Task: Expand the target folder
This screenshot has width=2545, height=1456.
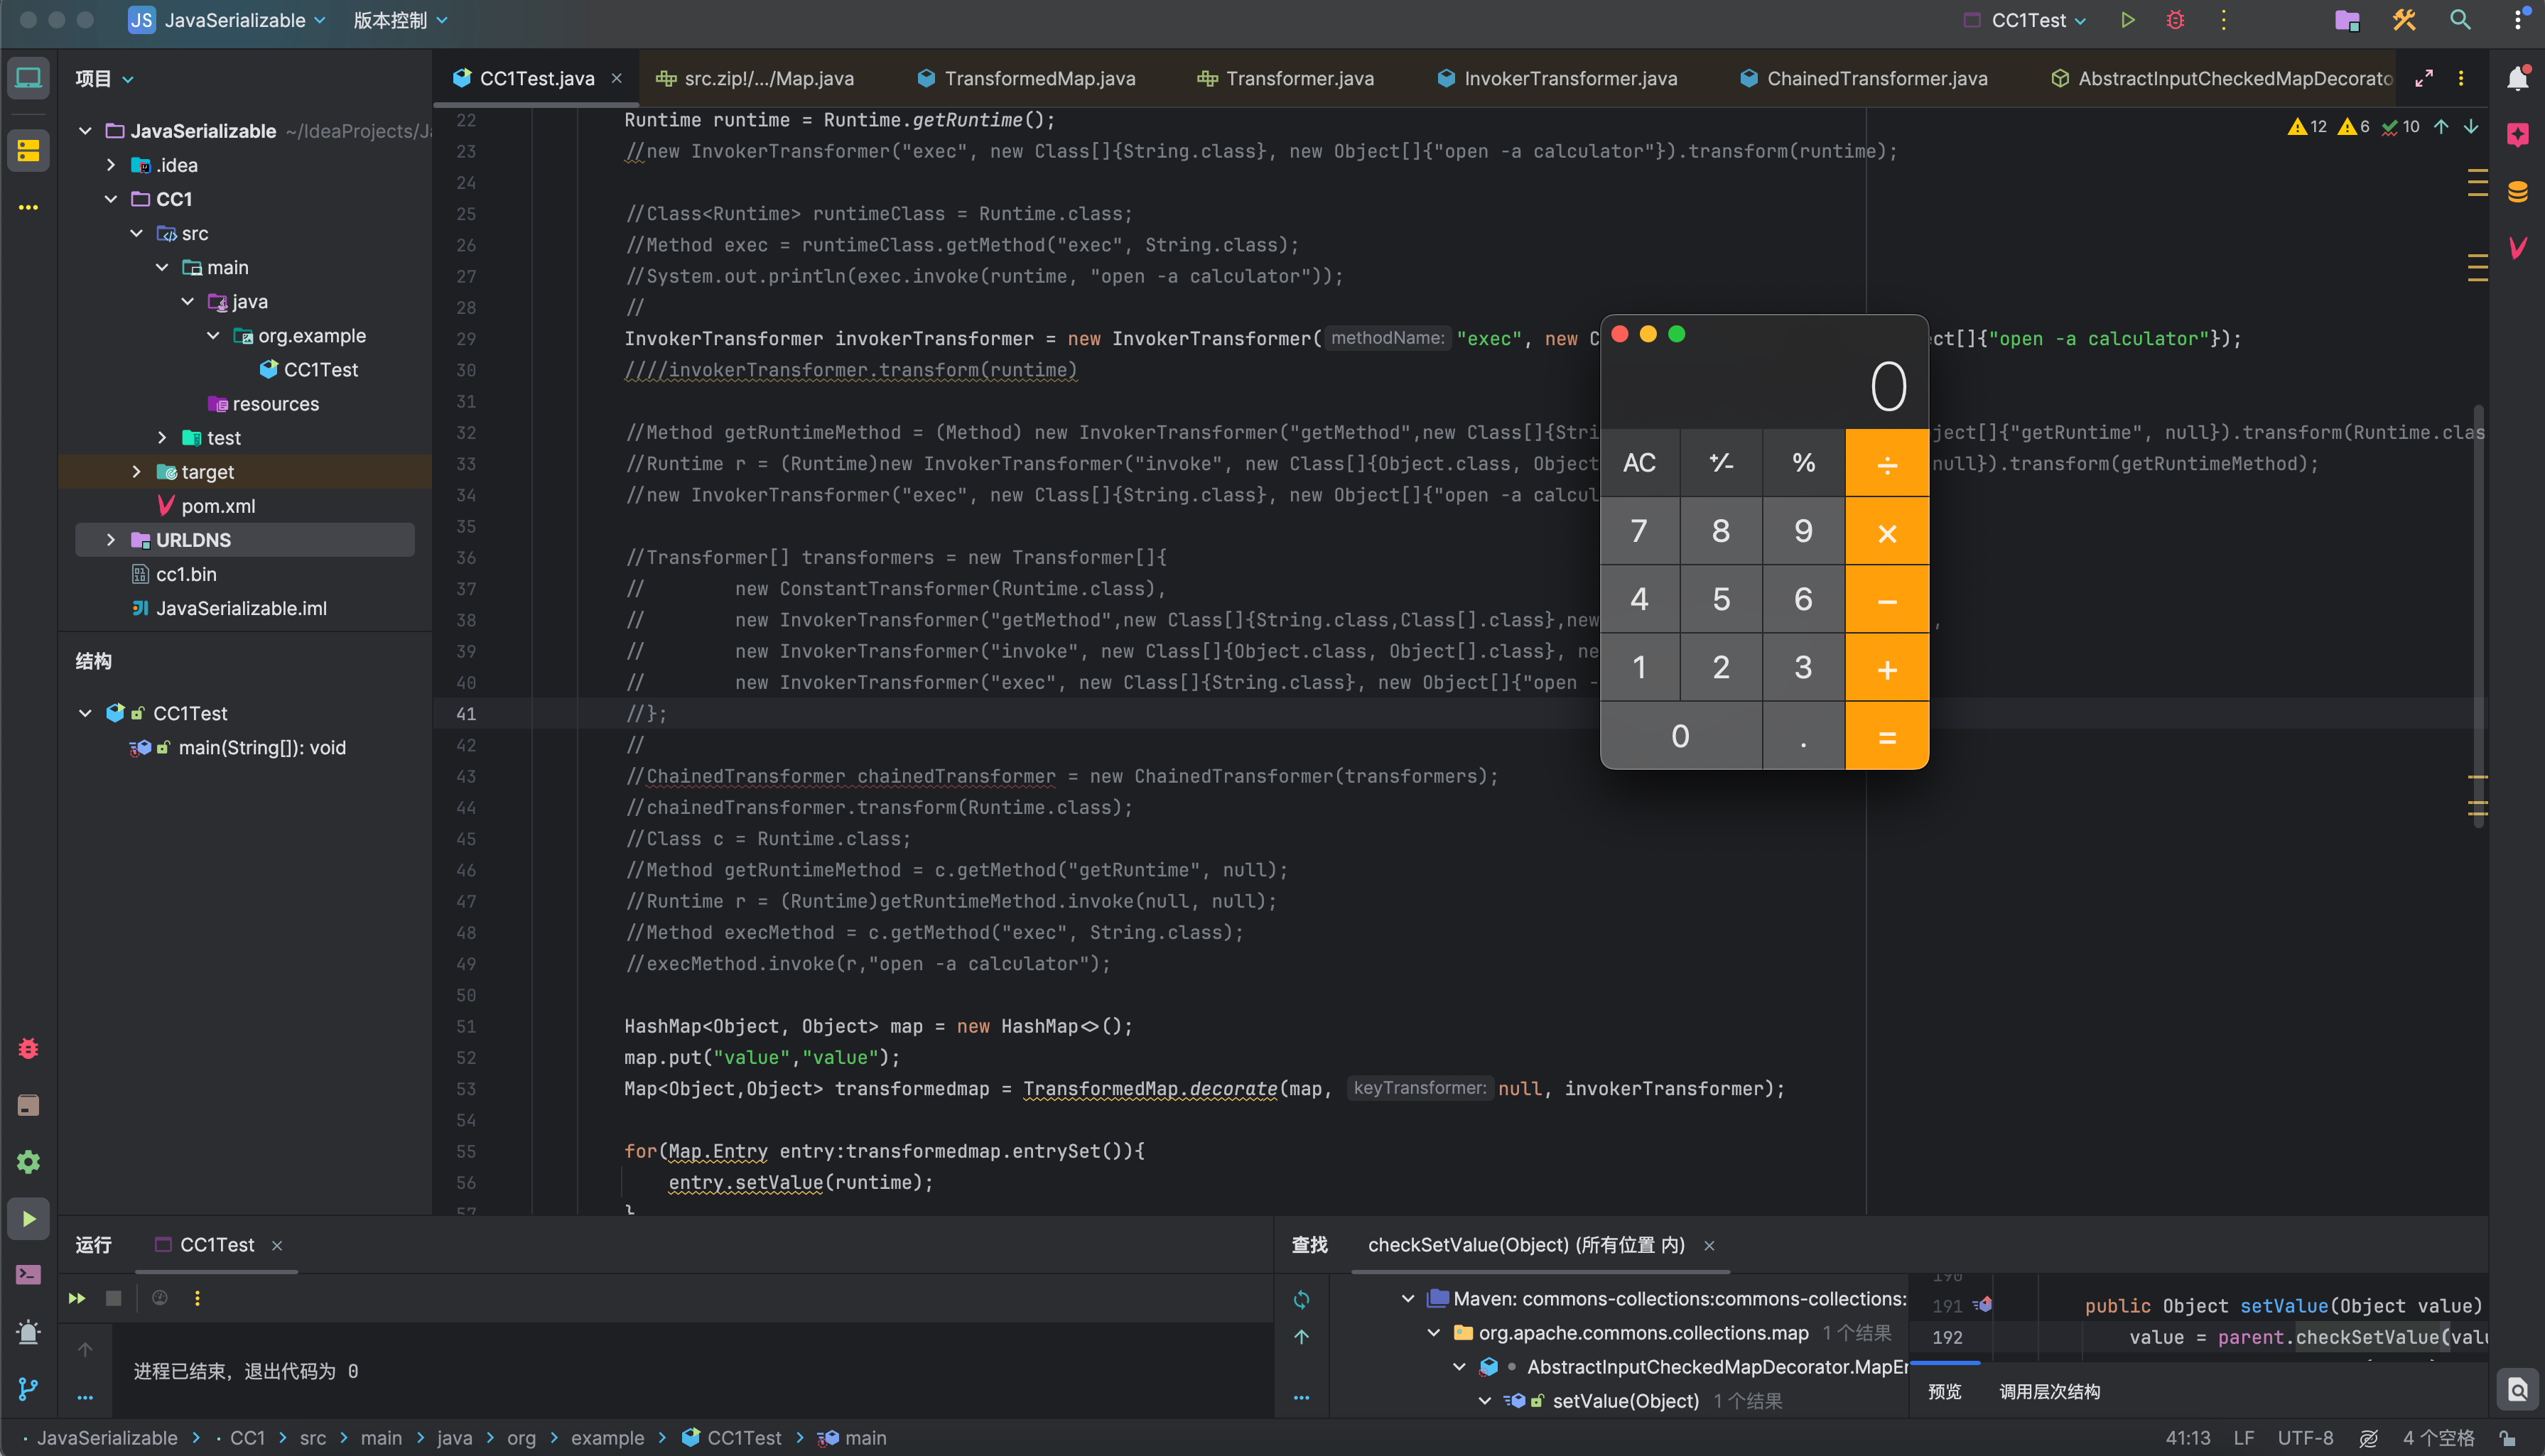Action: coord(136,472)
